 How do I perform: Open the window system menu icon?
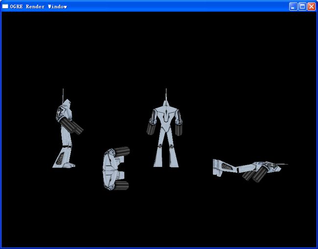click(x=5, y=6)
